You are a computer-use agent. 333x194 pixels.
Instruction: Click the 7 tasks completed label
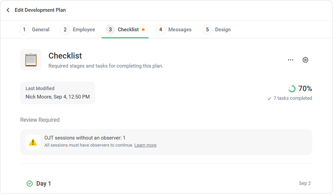click(292, 98)
